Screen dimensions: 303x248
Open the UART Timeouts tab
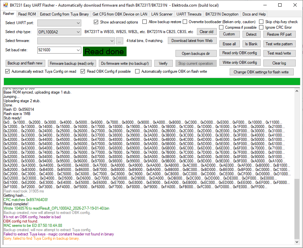[x=189, y=14]
